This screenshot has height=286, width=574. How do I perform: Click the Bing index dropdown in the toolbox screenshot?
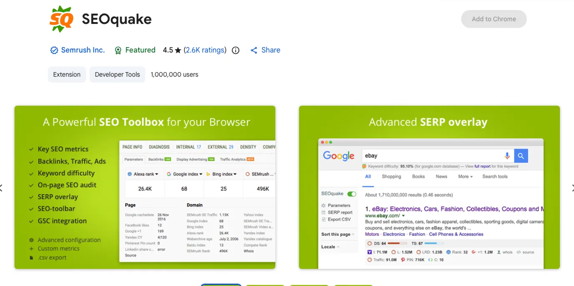click(x=222, y=174)
